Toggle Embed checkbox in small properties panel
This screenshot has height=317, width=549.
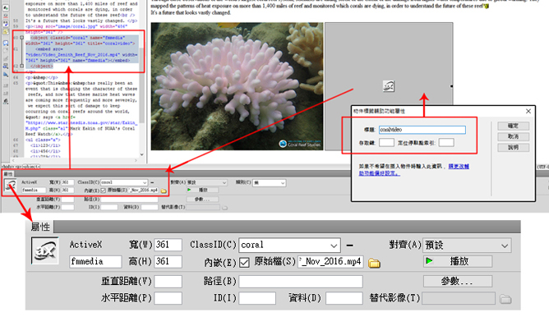tap(103, 191)
